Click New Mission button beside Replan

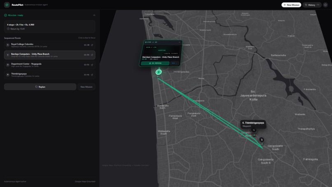point(87,87)
